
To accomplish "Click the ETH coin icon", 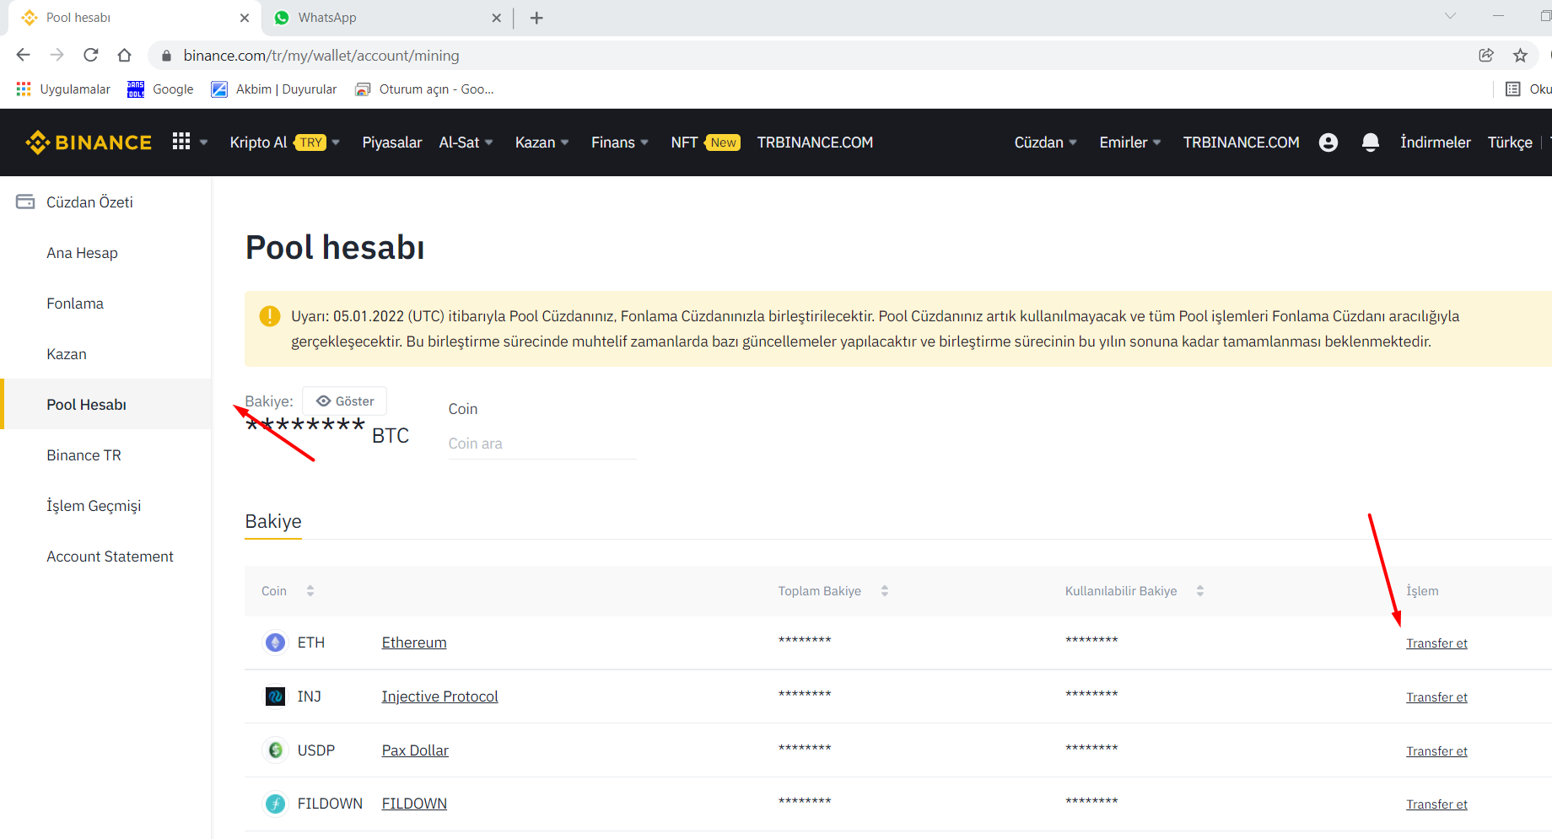I will click(275, 643).
